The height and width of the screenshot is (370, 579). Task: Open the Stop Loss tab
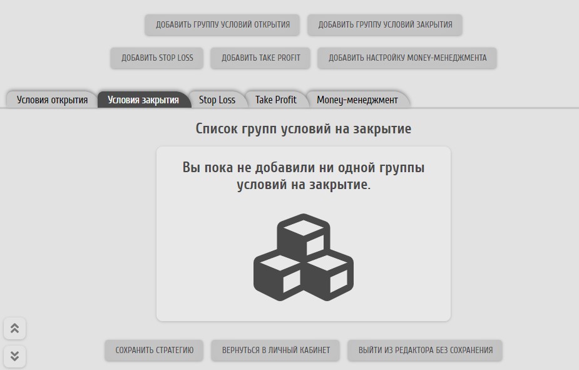217,100
